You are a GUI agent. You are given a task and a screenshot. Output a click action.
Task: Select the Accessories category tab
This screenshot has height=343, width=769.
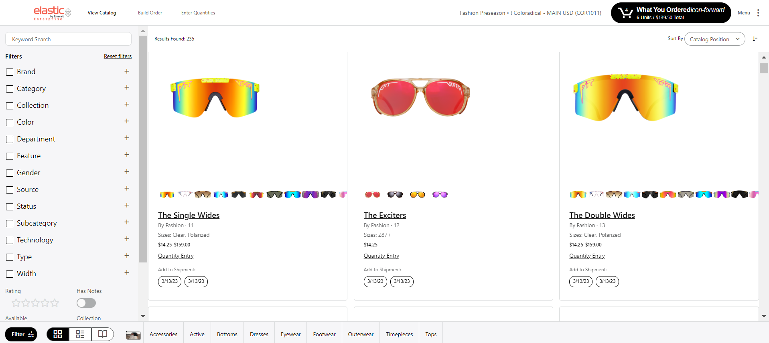coord(163,334)
